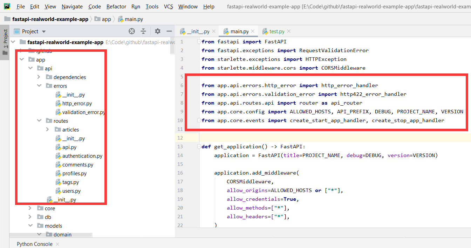The image size is (471, 248).
Task: Click the main.py breadcrumb in navigation bar
Action: tap(131, 19)
